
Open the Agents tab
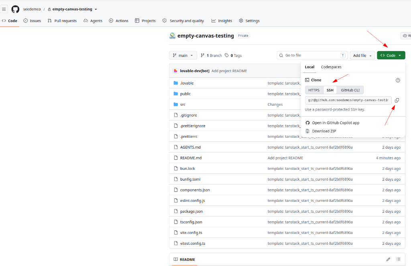[93, 21]
